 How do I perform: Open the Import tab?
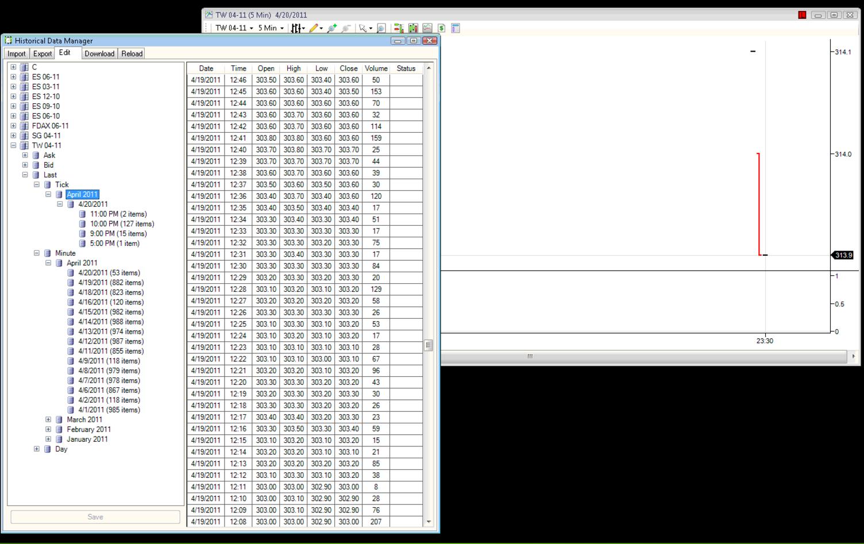17,53
